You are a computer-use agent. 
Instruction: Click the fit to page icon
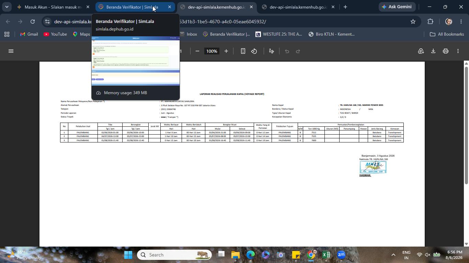click(243, 51)
